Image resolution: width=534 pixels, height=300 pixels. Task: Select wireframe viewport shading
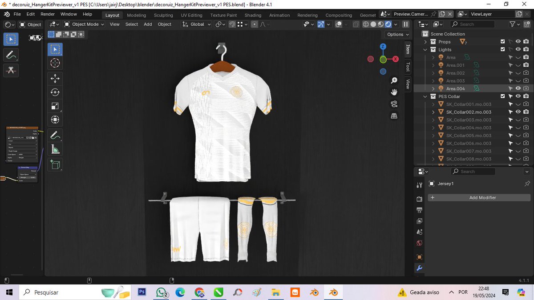366,24
